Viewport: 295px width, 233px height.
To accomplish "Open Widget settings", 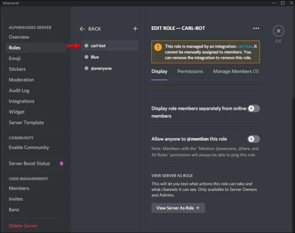I will pos(17,112).
